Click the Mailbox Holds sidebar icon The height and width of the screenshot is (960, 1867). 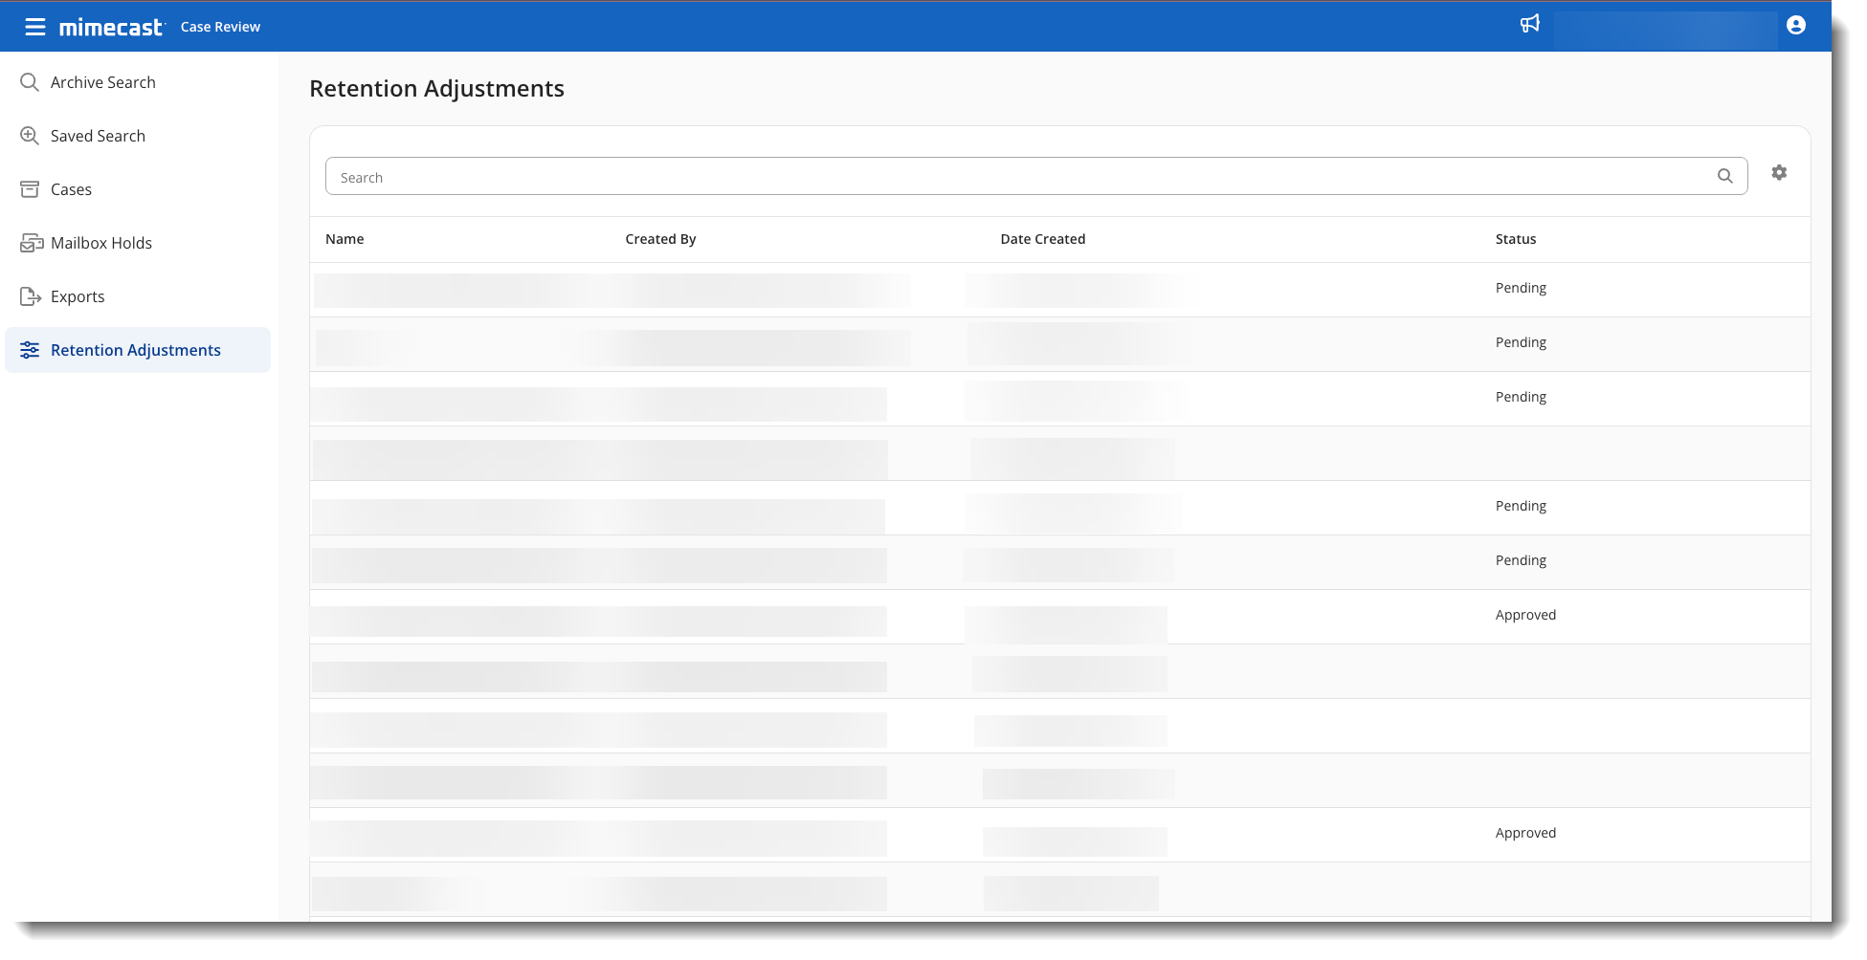[32, 243]
